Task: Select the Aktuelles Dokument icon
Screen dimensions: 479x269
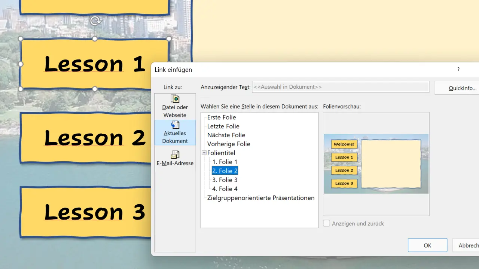Action: (x=175, y=125)
